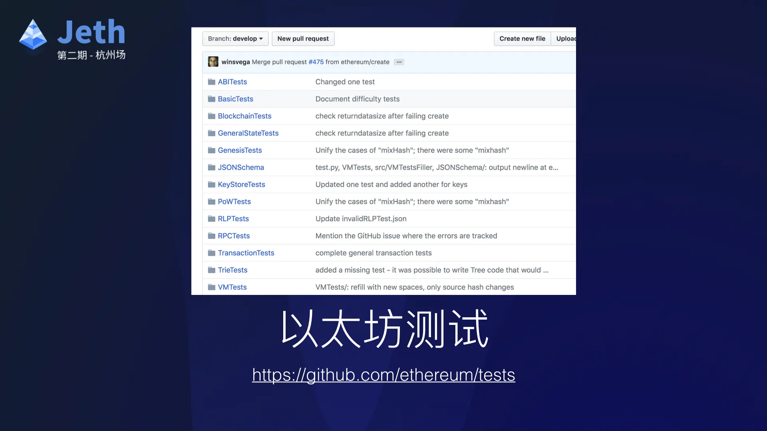This screenshot has width=767, height=431.
Task: Click the folder icon beside GenesisTests
Action: tap(211, 150)
